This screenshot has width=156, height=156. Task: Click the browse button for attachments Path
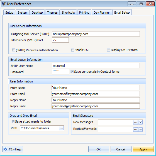[61, 128]
